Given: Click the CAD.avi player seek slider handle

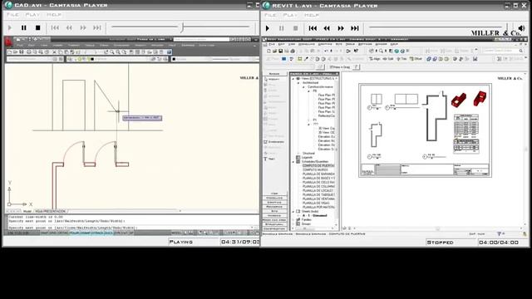Looking at the screenshot, I should click(x=182, y=27).
